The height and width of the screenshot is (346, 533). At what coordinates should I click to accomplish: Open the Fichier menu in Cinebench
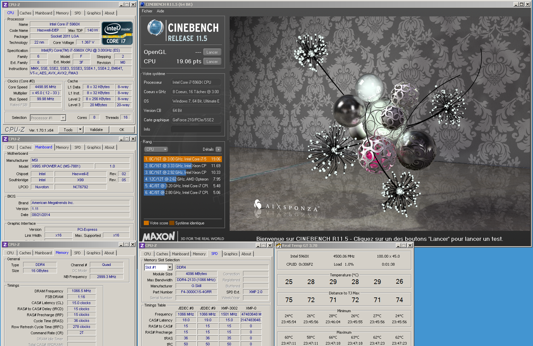point(147,11)
